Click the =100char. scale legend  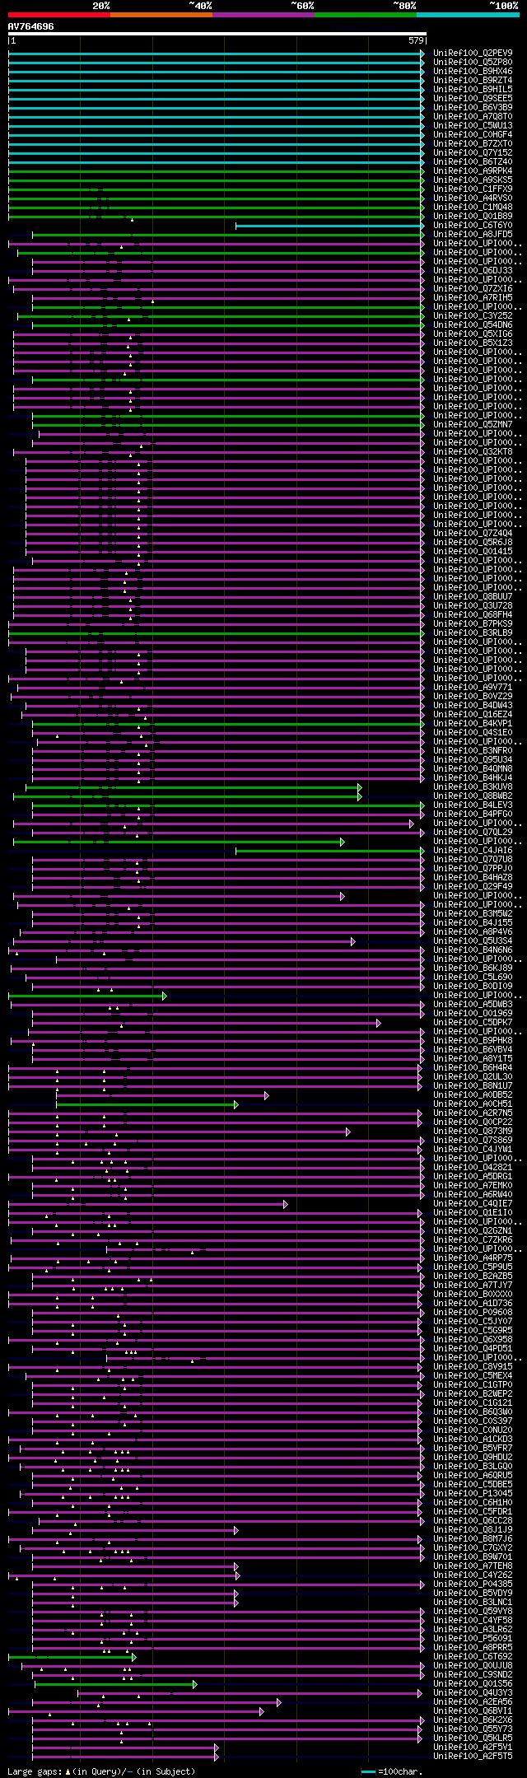click(392, 1771)
